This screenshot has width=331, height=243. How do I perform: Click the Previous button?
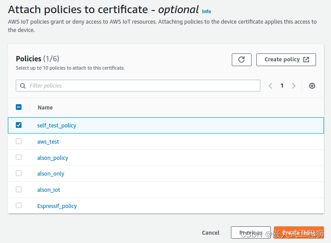251,232
